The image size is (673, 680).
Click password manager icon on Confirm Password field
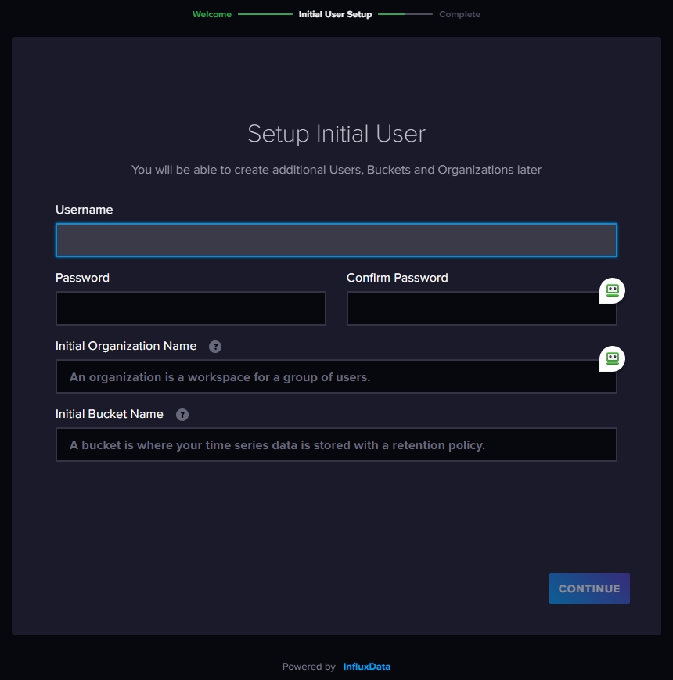612,290
